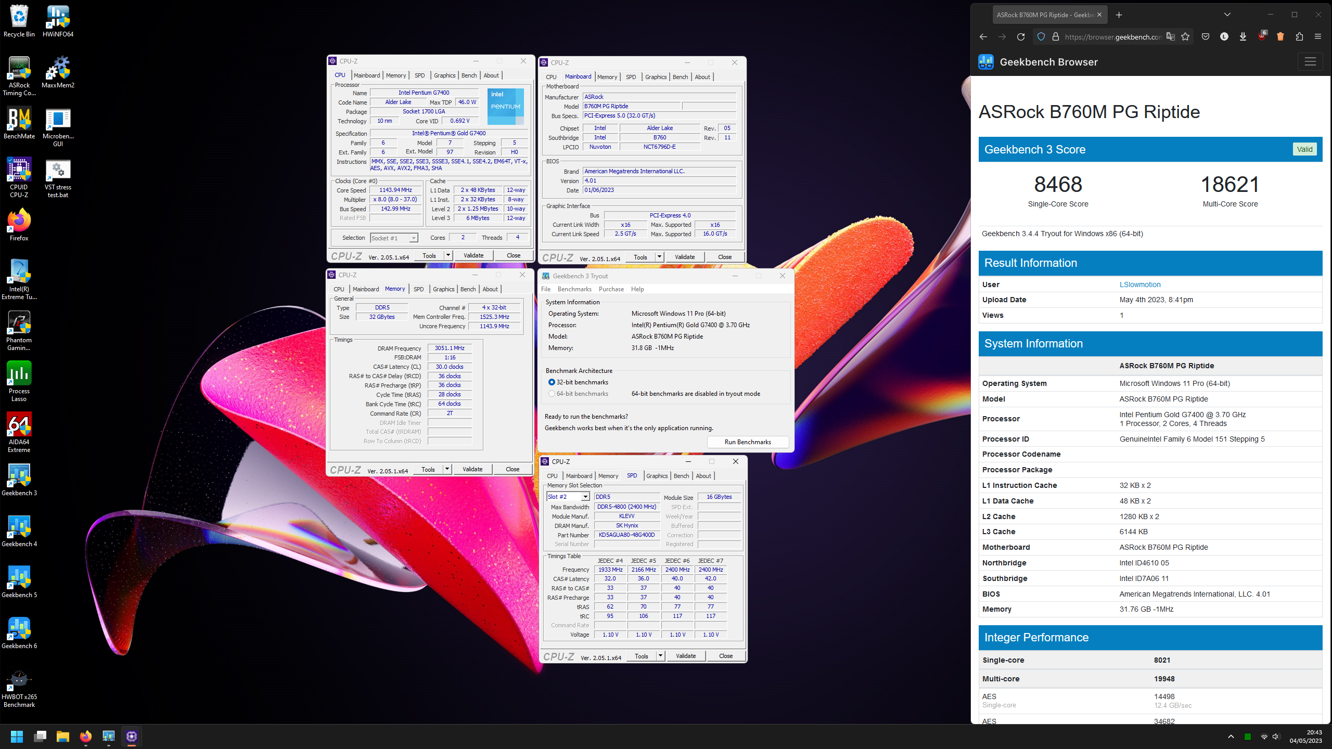
Task: Click the Part Number field KD5AGUA80-48G400D
Action: click(627, 535)
